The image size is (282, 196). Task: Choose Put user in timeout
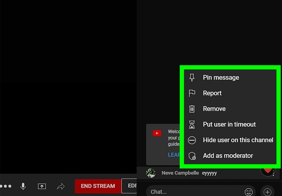click(x=230, y=124)
